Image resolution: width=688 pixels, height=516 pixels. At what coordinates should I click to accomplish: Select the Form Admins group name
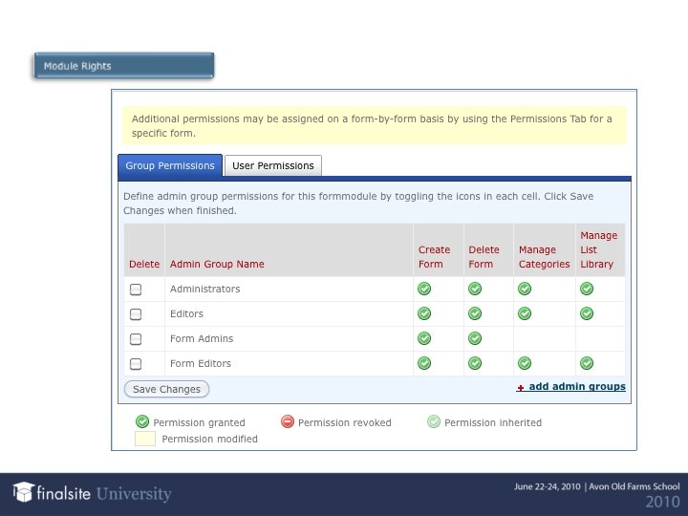point(202,338)
